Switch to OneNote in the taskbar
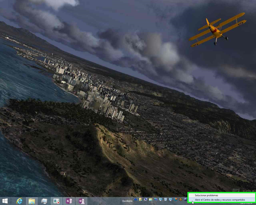This screenshot has width=256, height=205. click(69, 201)
